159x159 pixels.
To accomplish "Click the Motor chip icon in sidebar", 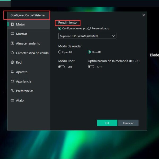I will [12, 24].
